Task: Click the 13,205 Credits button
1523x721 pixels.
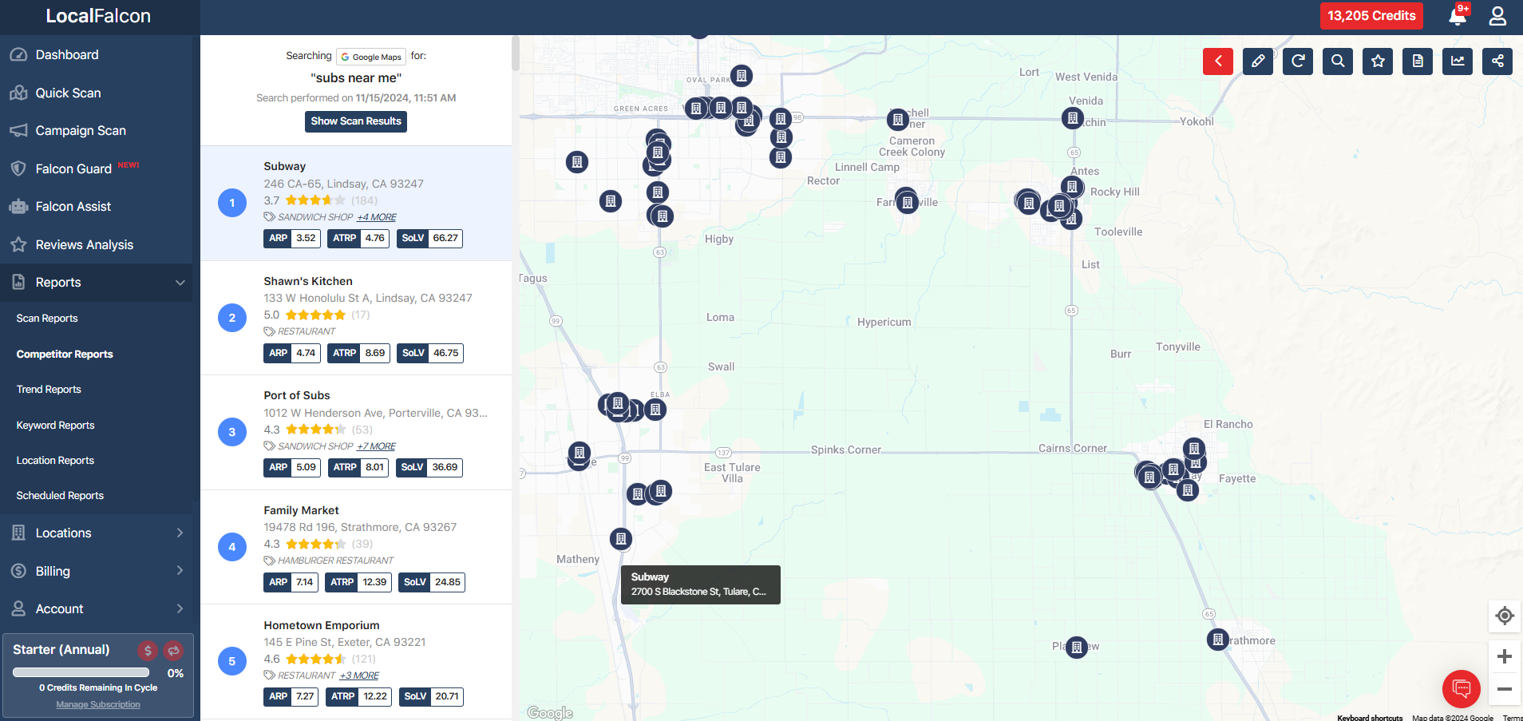Action: click(1371, 16)
